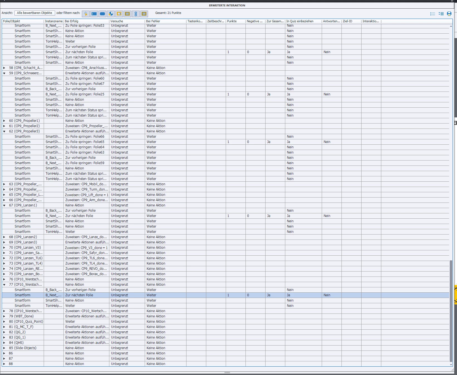This screenshot has height=375, width=457.
Task: Click the scrollbar down arrow
Action: coord(451,364)
